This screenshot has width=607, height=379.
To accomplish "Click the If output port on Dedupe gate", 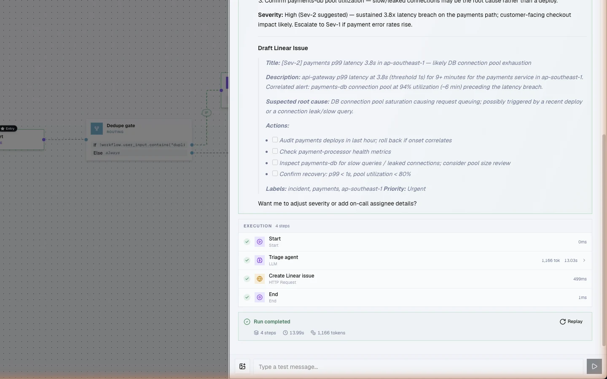I will click(192, 145).
